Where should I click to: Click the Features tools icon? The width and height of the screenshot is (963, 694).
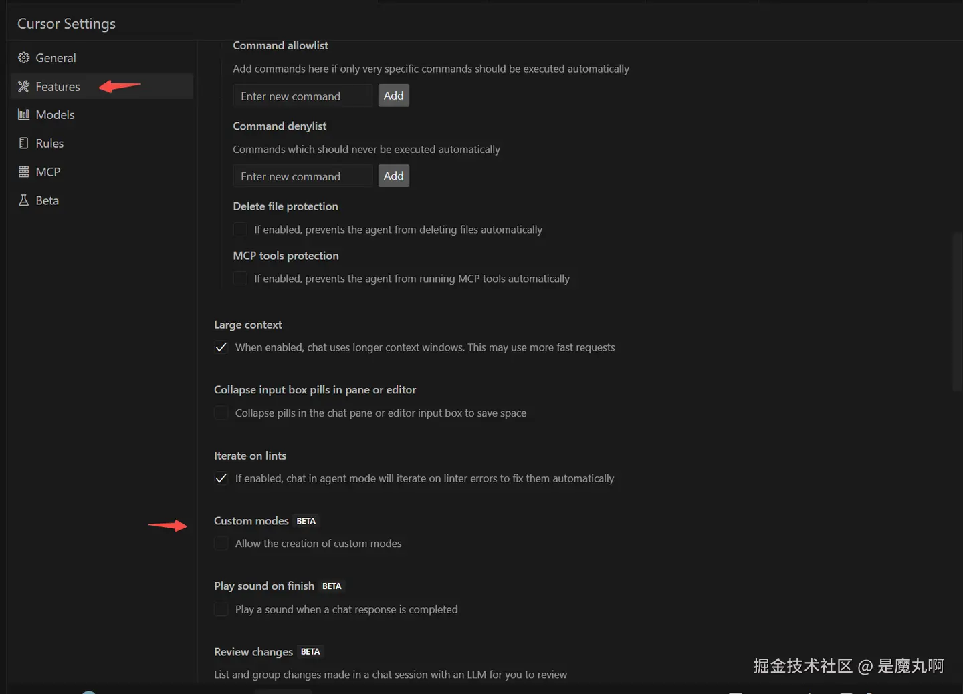(23, 86)
